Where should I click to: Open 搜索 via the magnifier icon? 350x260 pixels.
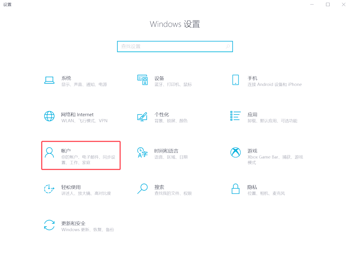tap(142, 189)
